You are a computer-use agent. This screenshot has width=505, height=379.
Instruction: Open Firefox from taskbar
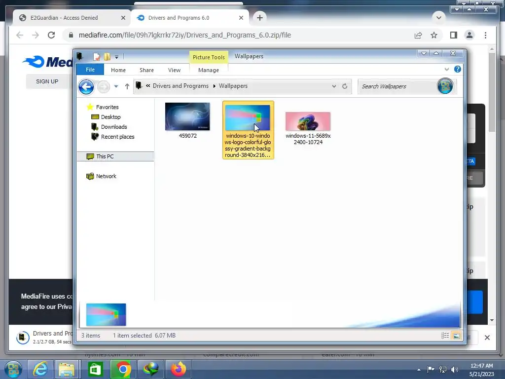179,369
